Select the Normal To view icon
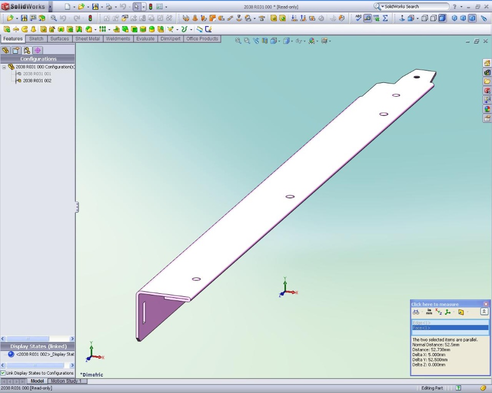 point(402,18)
